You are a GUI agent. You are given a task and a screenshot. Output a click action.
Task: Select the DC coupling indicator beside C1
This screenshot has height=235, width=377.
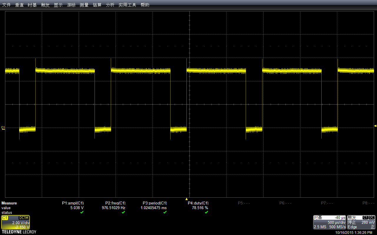click(372, 217)
